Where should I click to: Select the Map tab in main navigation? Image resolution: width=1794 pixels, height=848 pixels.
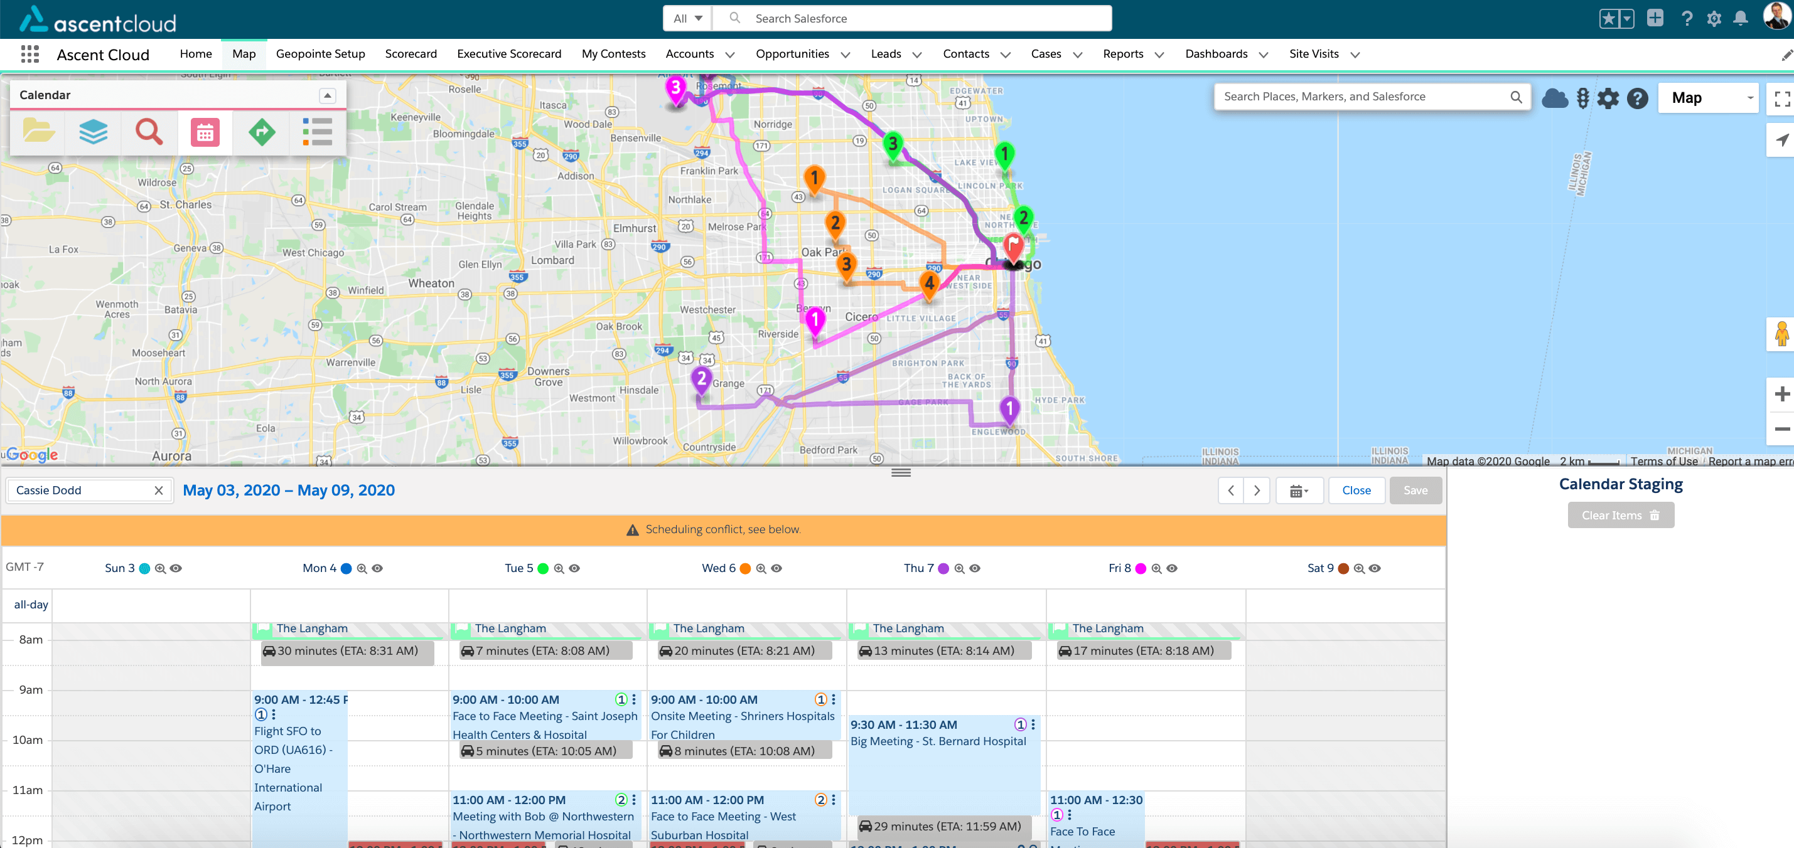(242, 54)
